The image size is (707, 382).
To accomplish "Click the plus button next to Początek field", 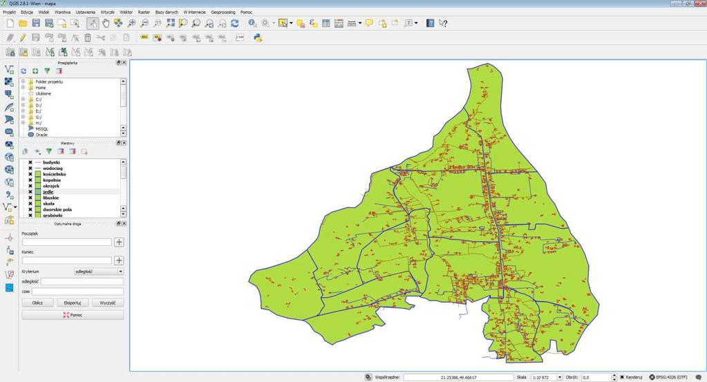I will (119, 242).
